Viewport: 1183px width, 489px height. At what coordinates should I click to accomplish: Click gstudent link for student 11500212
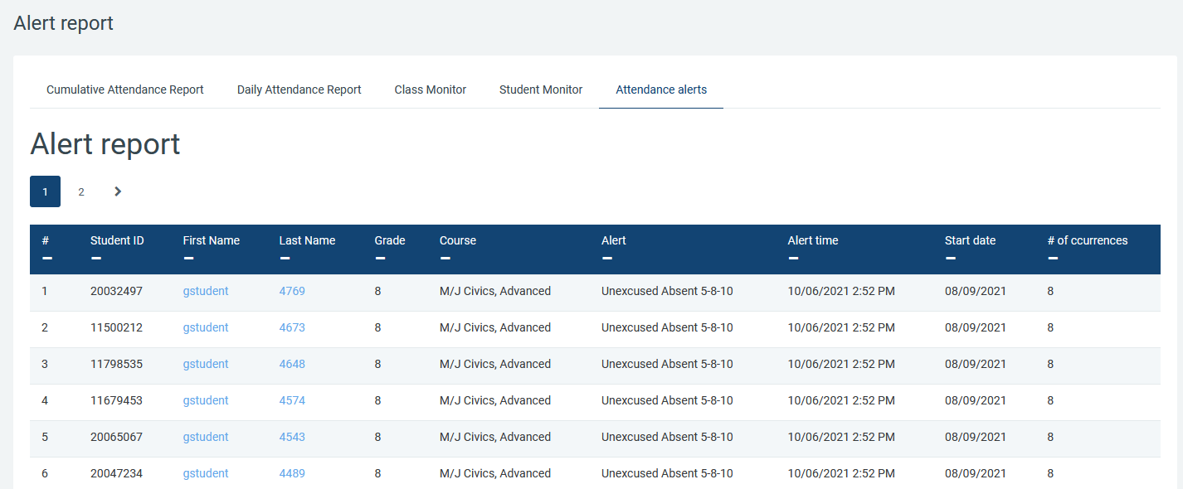click(x=206, y=327)
